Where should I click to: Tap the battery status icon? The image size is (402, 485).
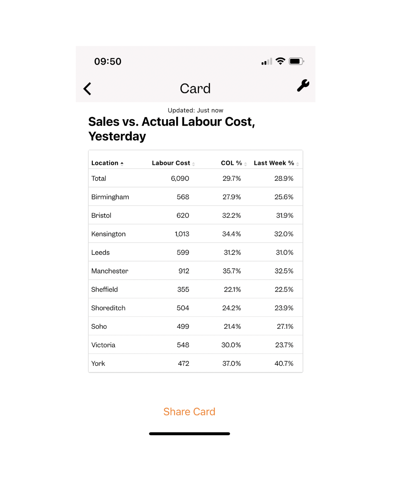296,61
